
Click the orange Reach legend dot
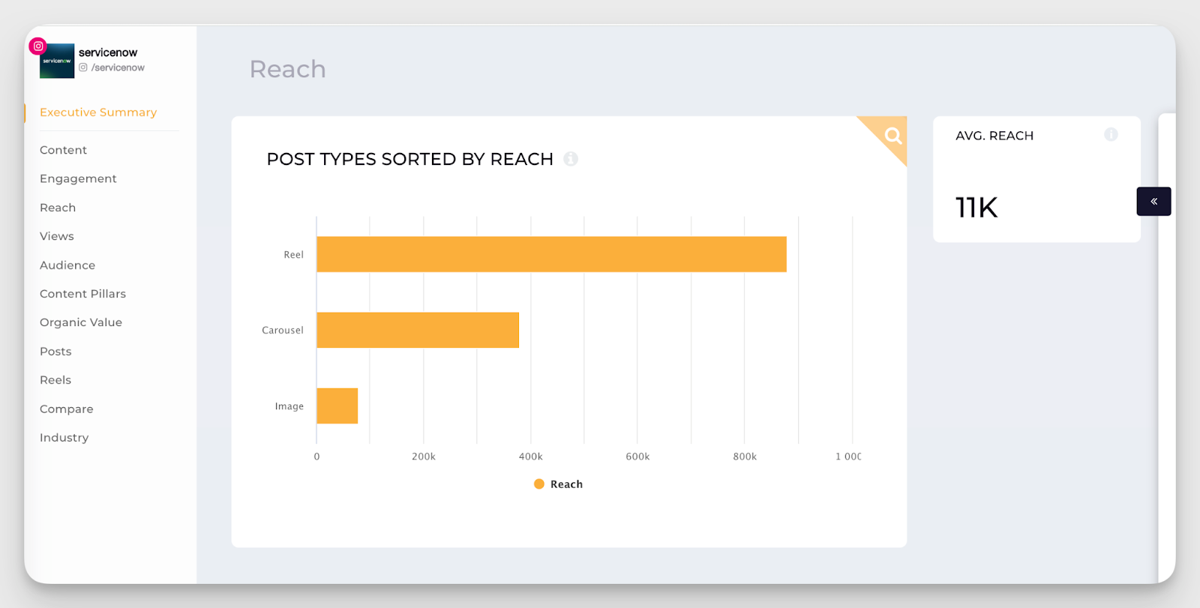click(538, 484)
